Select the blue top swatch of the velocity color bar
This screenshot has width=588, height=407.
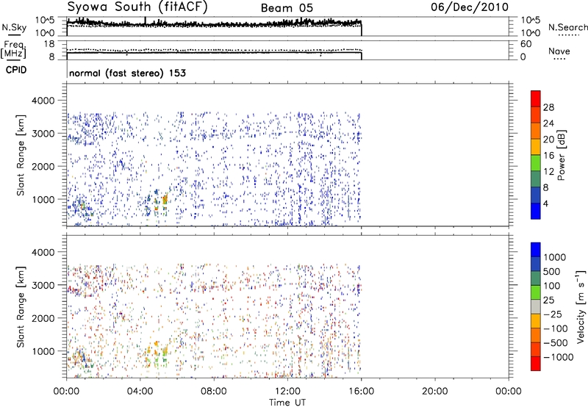[x=536, y=250]
